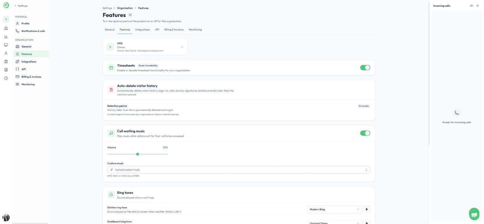
Task: Go back using the Settings chevron
Action: (x=15, y=6)
